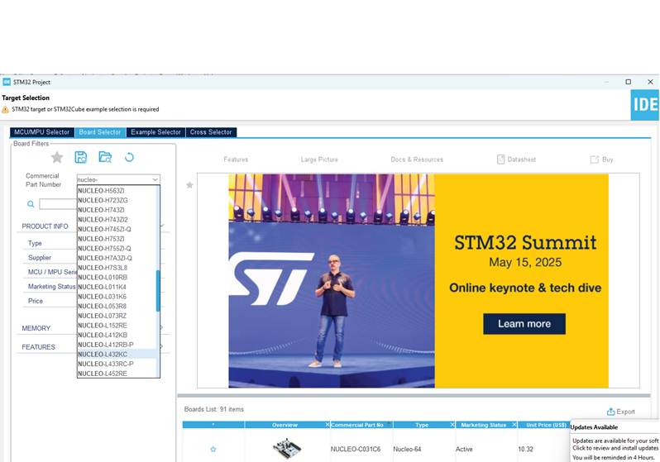Screen dimensions: 660x462
Task: Click the Buy external link icon
Action: click(x=595, y=160)
